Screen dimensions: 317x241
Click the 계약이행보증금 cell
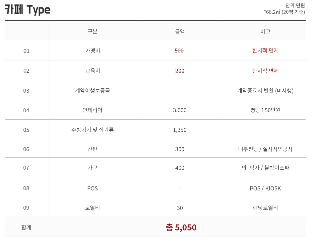(x=92, y=90)
